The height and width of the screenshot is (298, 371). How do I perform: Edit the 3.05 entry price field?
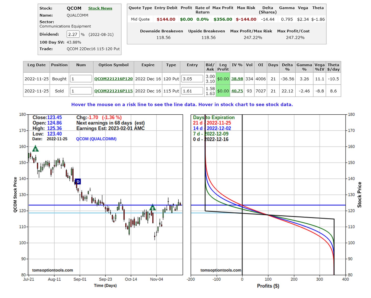coord(192,79)
